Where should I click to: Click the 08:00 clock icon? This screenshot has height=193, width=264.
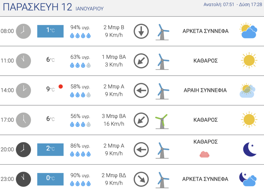tap(23, 31)
